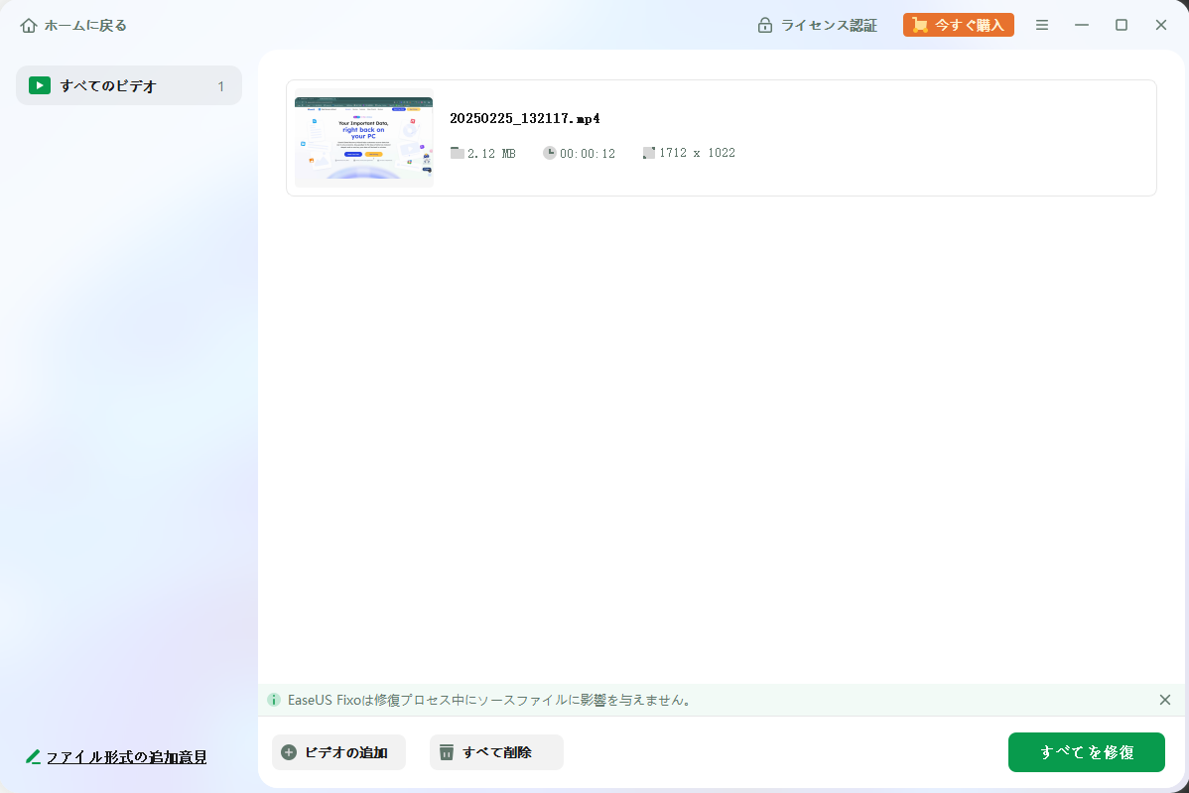Click the trash icon to delete all

(447, 752)
